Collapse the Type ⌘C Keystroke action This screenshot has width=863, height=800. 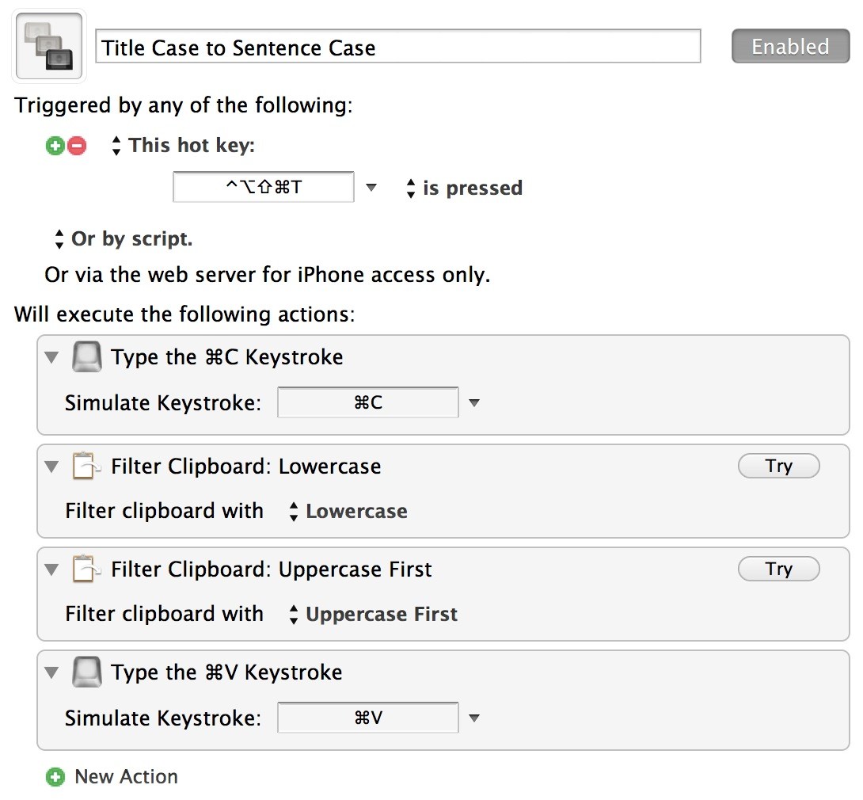coord(51,357)
